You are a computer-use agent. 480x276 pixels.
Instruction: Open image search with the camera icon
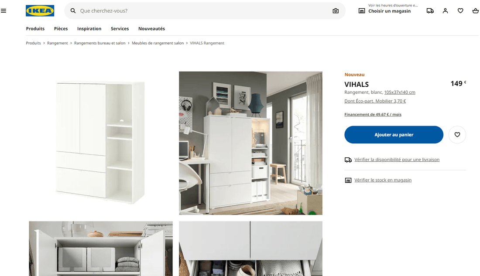click(x=336, y=10)
